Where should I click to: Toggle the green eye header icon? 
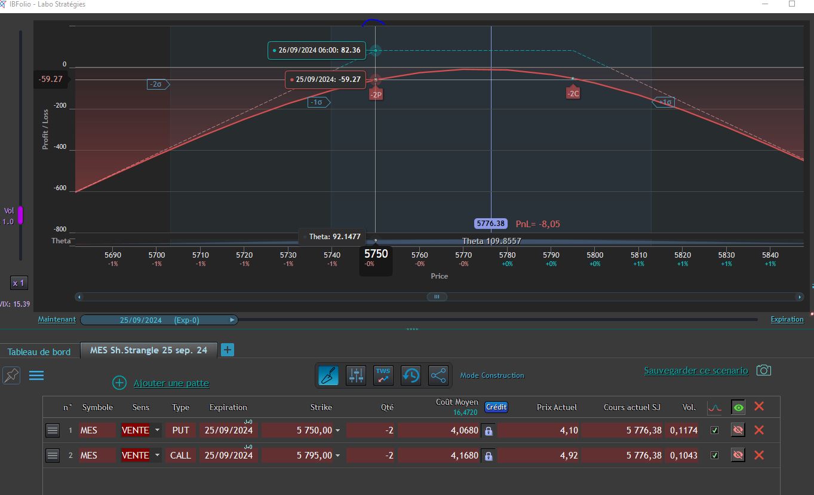[x=739, y=408]
